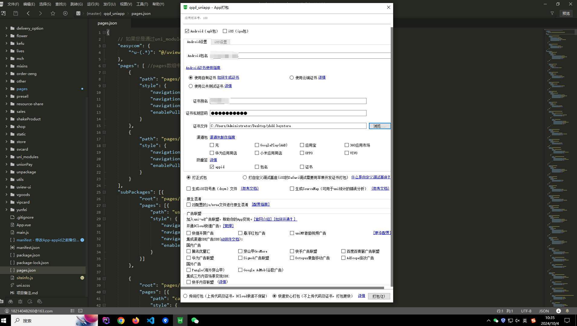Open the Chrome browser from the taskbar

tap(121, 321)
